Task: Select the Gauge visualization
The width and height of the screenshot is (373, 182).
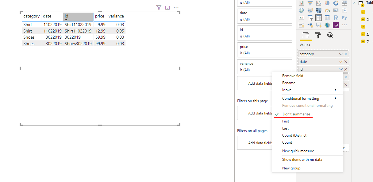Action: coord(327,10)
